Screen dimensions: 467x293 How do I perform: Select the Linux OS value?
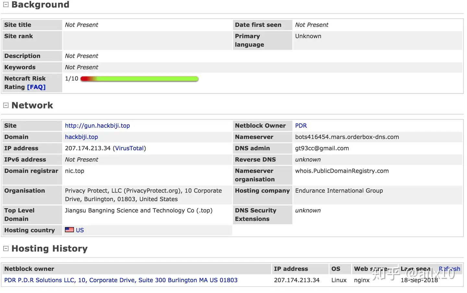339,280
